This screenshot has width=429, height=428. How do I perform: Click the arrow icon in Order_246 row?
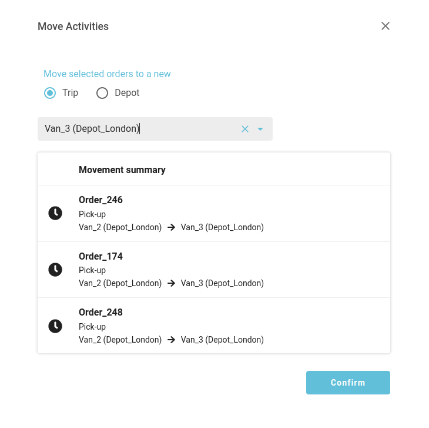pos(171,227)
